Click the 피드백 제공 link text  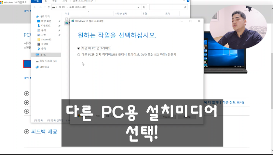coord(44,132)
